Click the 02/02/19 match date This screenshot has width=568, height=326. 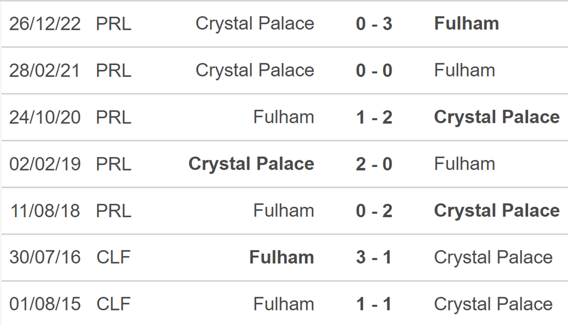click(x=45, y=164)
